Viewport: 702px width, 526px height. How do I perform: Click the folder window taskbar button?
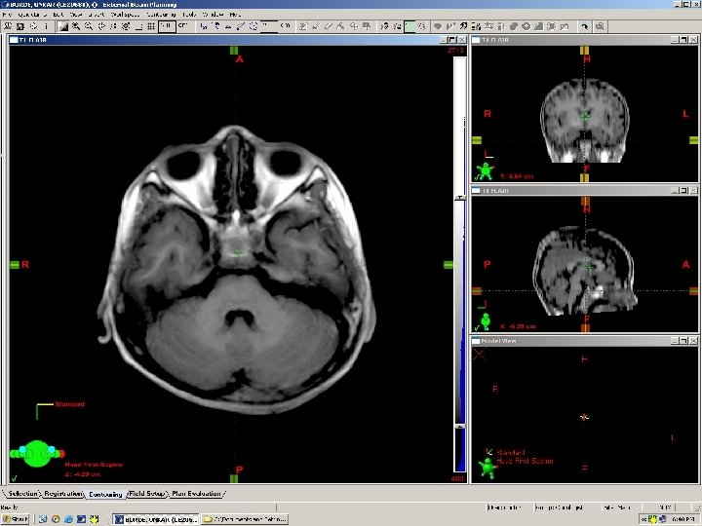coord(245,519)
